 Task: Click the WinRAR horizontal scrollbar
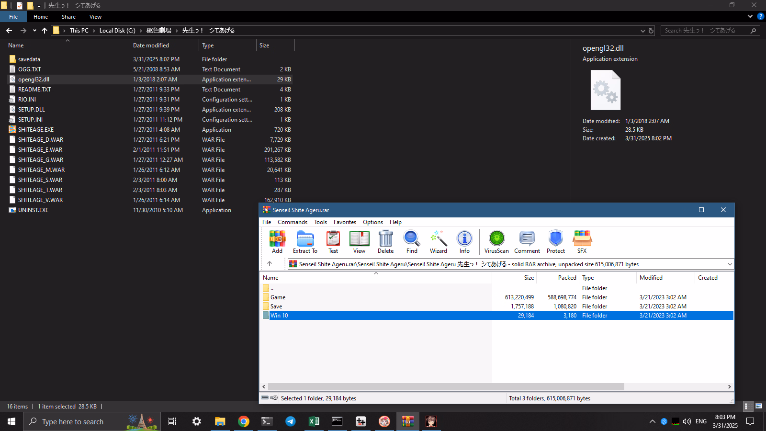445,387
